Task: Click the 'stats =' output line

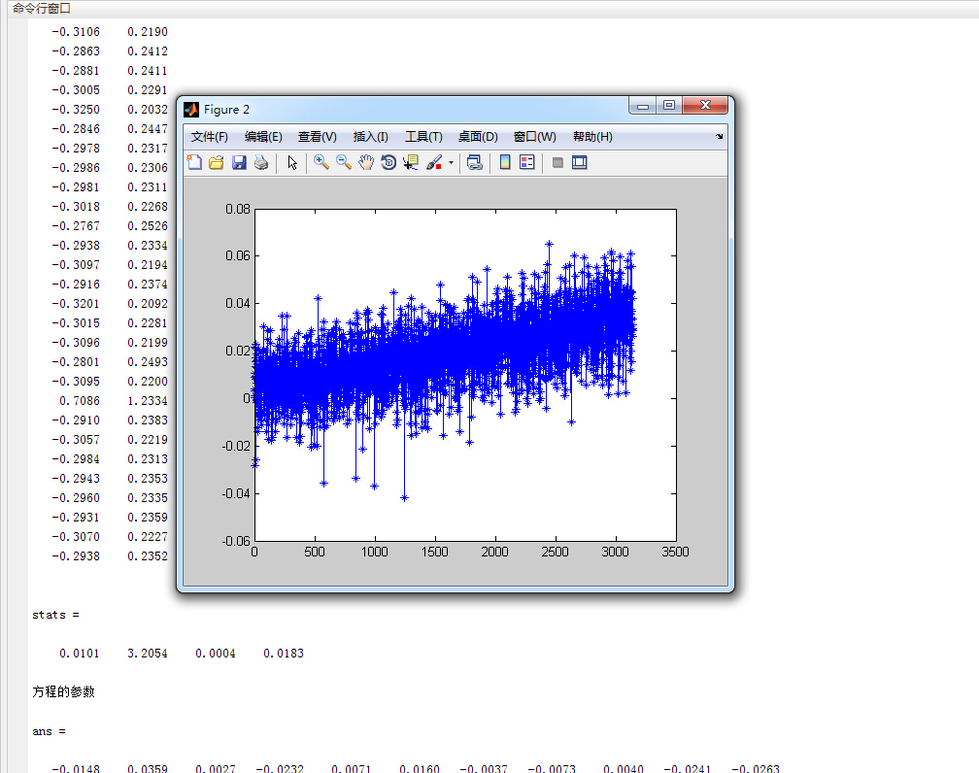Action: [x=55, y=615]
